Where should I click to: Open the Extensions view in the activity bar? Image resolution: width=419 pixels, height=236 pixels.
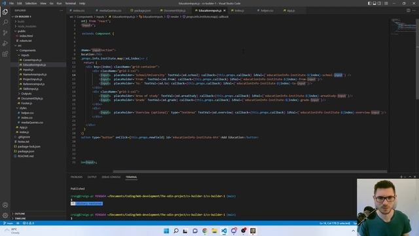pyautogui.click(x=5, y=54)
